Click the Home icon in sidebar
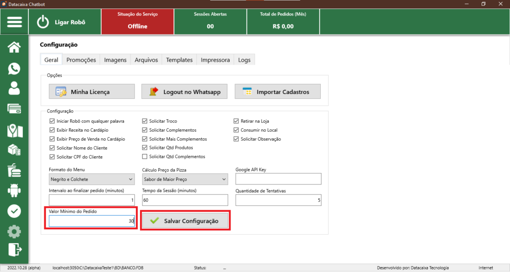This screenshot has height=273, width=510. pos(14,47)
